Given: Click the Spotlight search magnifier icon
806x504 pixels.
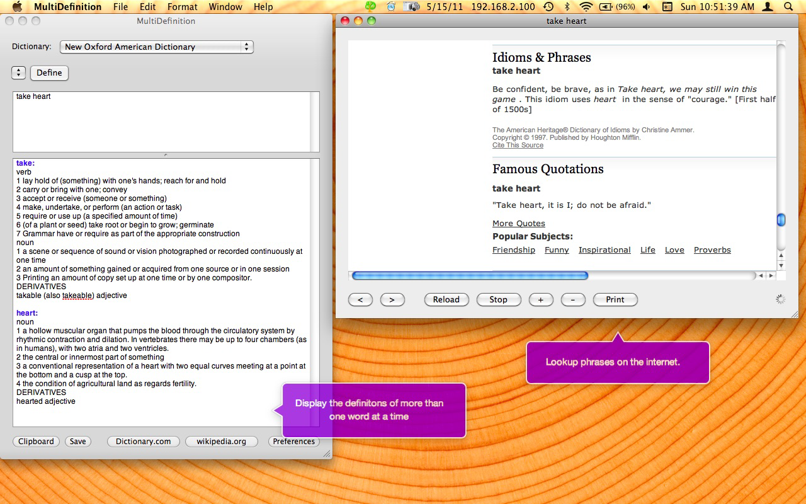Looking at the screenshot, I should tap(788, 7).
